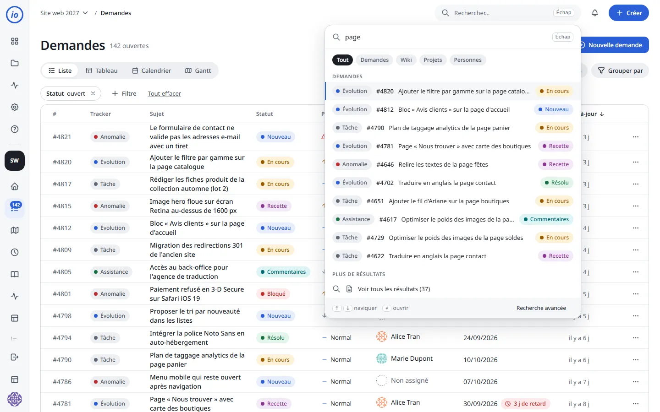This screenshot has width=660, height=412.
Task: Open the help question-mark icon
Action: point(15,129)
